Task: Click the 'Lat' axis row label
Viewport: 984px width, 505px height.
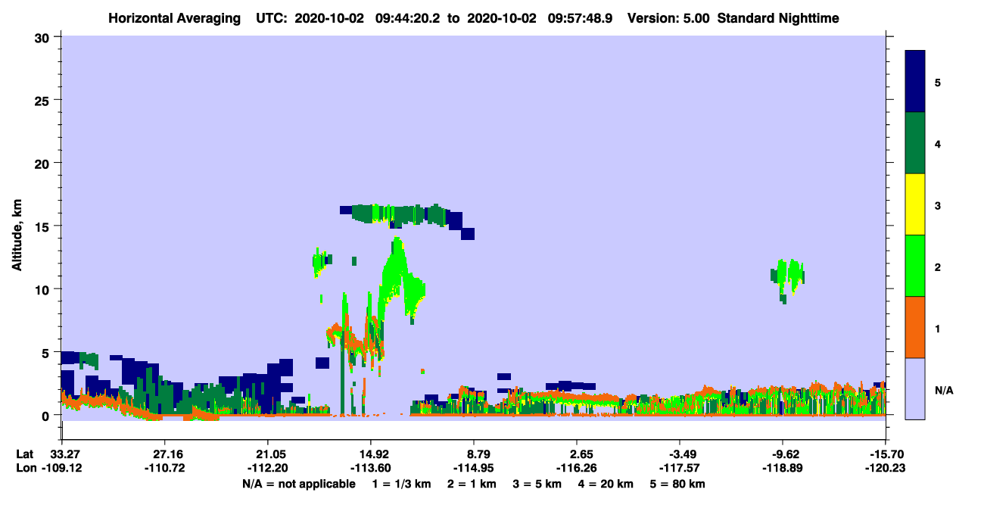Action: click(24, 454)
